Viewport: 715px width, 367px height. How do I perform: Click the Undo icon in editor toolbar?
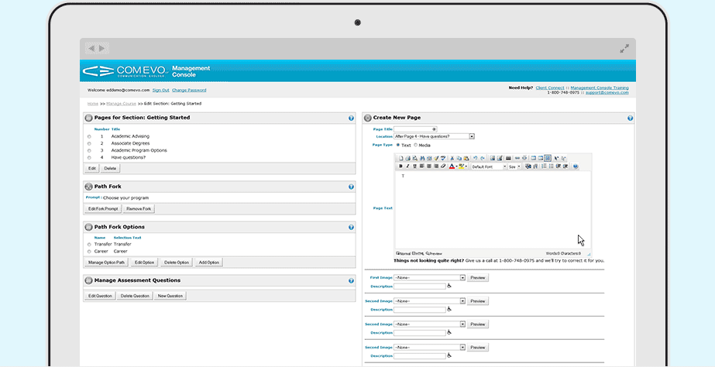tap(476, 158)
